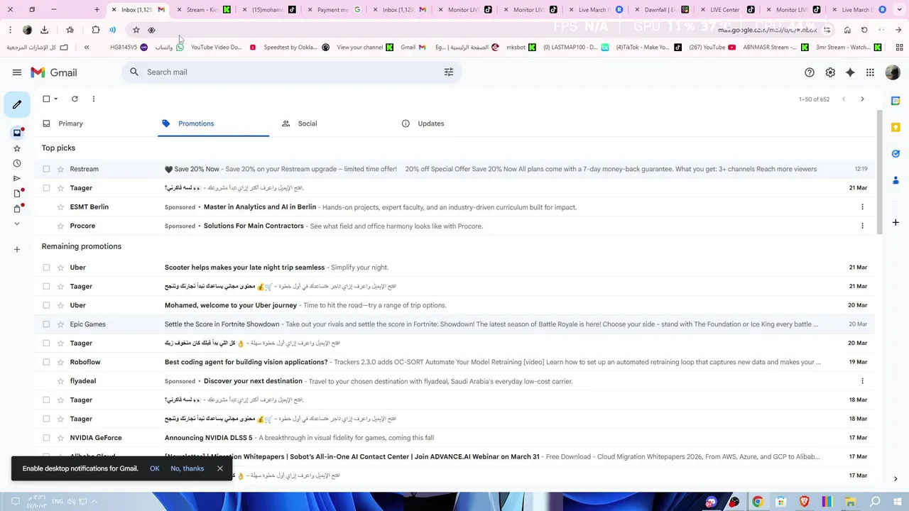Open Snoozed clock icon in sidebar

pos(17,163)
